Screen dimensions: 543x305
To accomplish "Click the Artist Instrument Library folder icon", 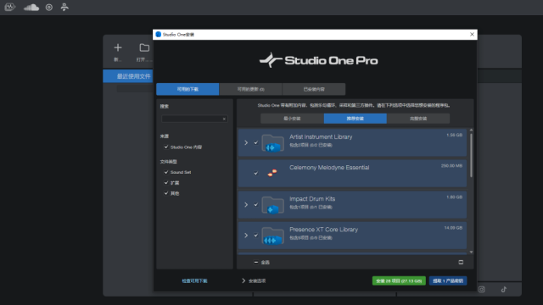I will click(x=273, y=143).
